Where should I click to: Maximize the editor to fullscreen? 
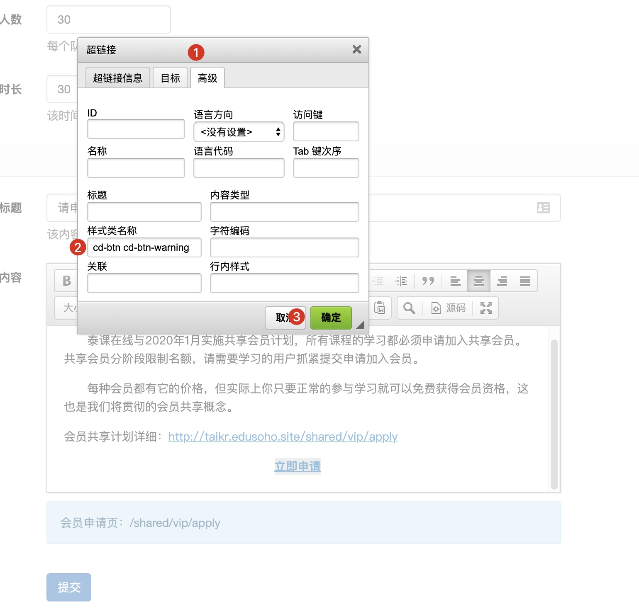486,308
